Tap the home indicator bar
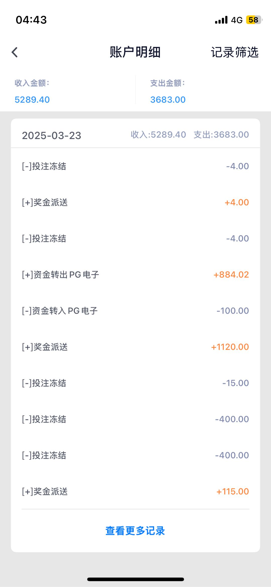This screenshot has width=271, height=587. click(135, 579)
